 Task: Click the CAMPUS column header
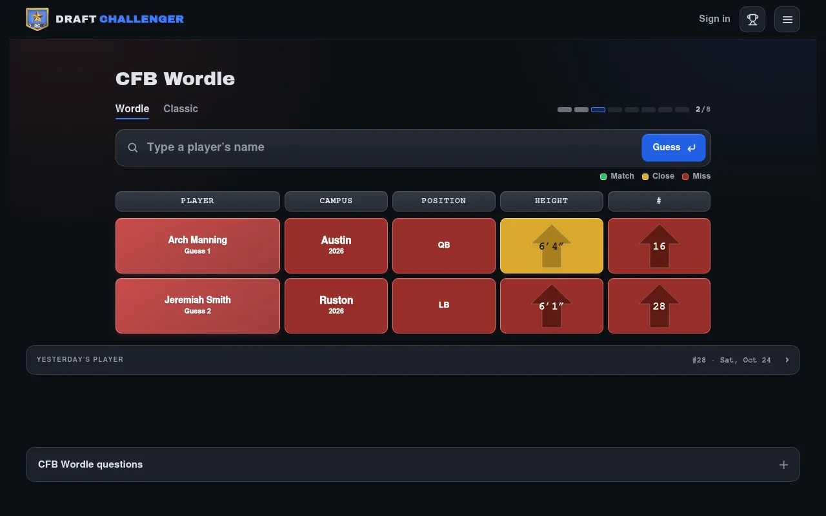pos(336,201)
